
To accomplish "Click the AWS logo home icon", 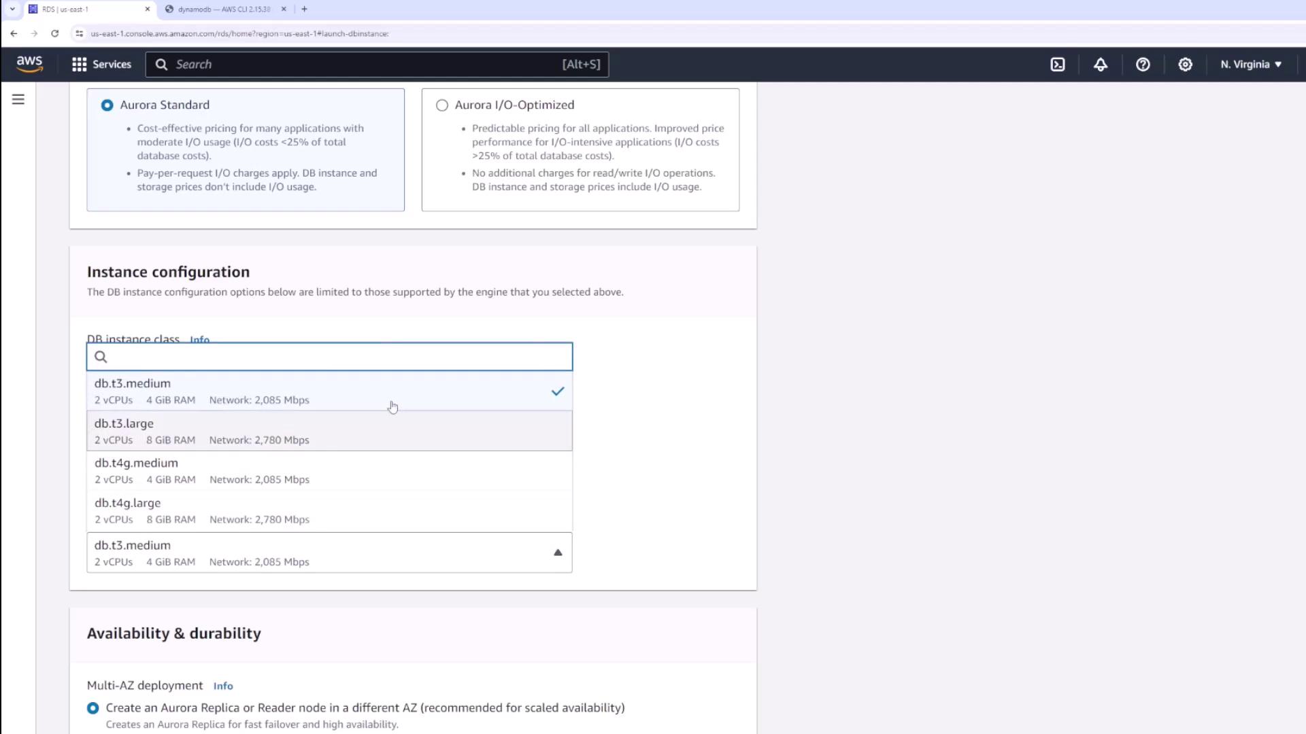I will (29, 64).
